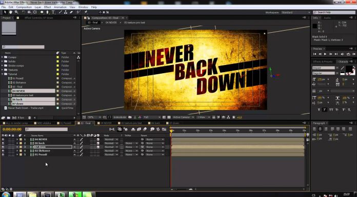
Task: Hide layer 5 01 Pozadi with eye
Action: (x=3, y=155)
